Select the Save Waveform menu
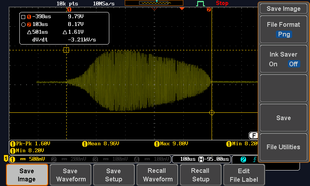 [x=70, y=175]
